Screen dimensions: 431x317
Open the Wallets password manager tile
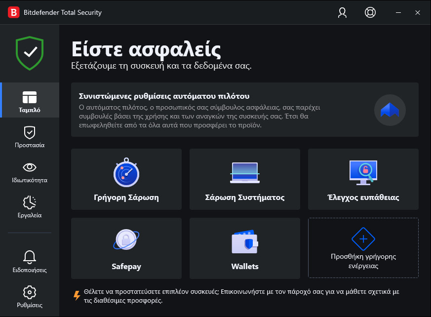click(245, 248)
